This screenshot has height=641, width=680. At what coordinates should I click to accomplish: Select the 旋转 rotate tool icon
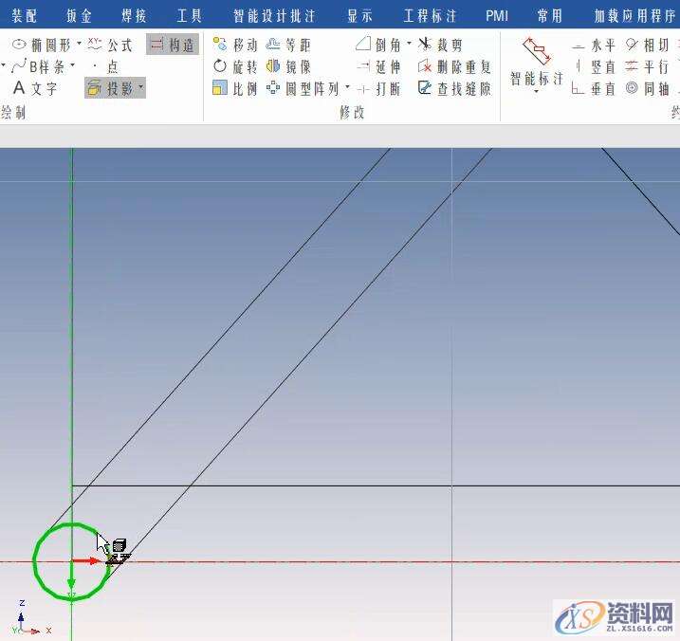pos(220,66)
